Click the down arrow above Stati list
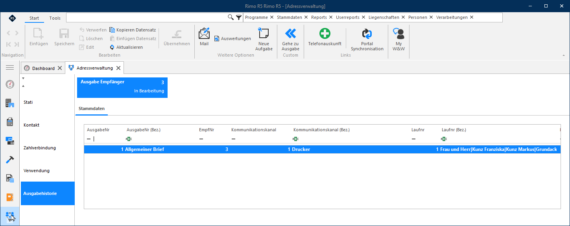 [23, 78]
